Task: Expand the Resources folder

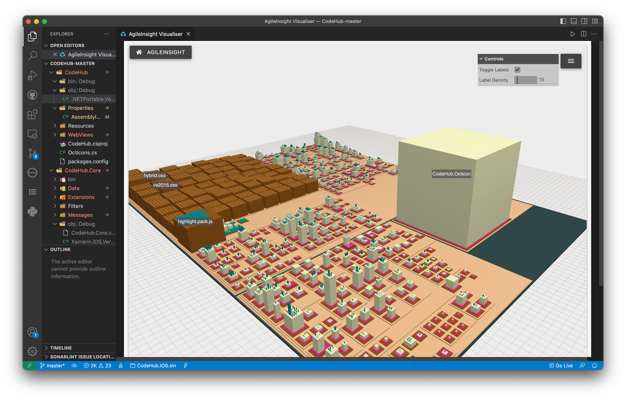Action: coord(81,126)
